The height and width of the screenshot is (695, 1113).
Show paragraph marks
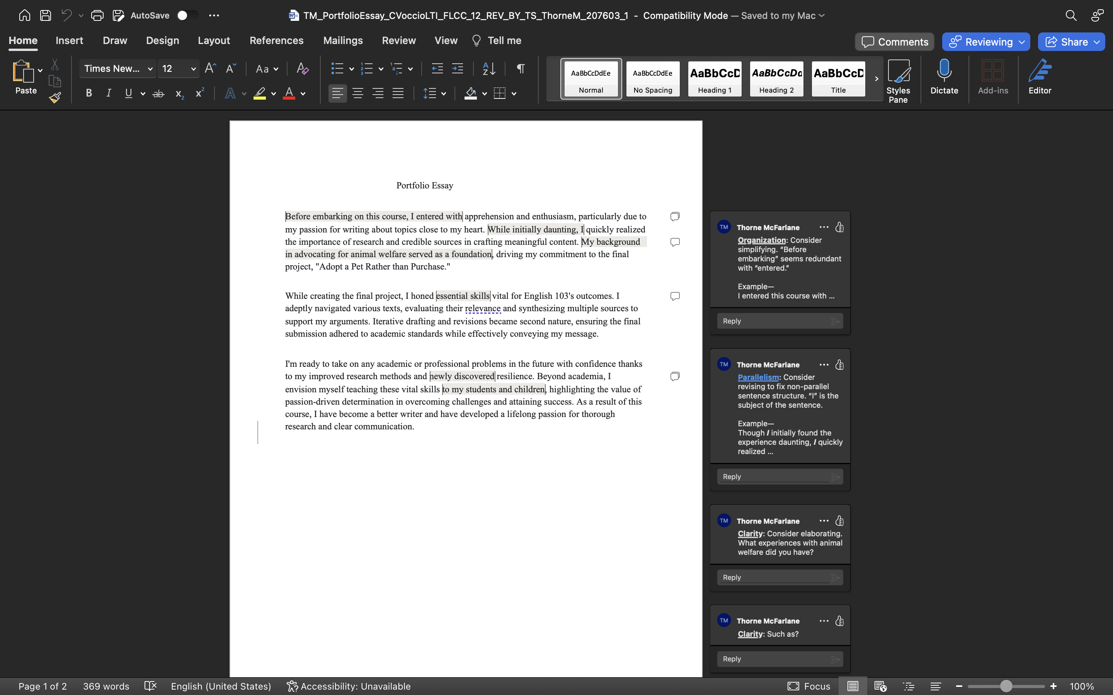click(x=520, y=68)
